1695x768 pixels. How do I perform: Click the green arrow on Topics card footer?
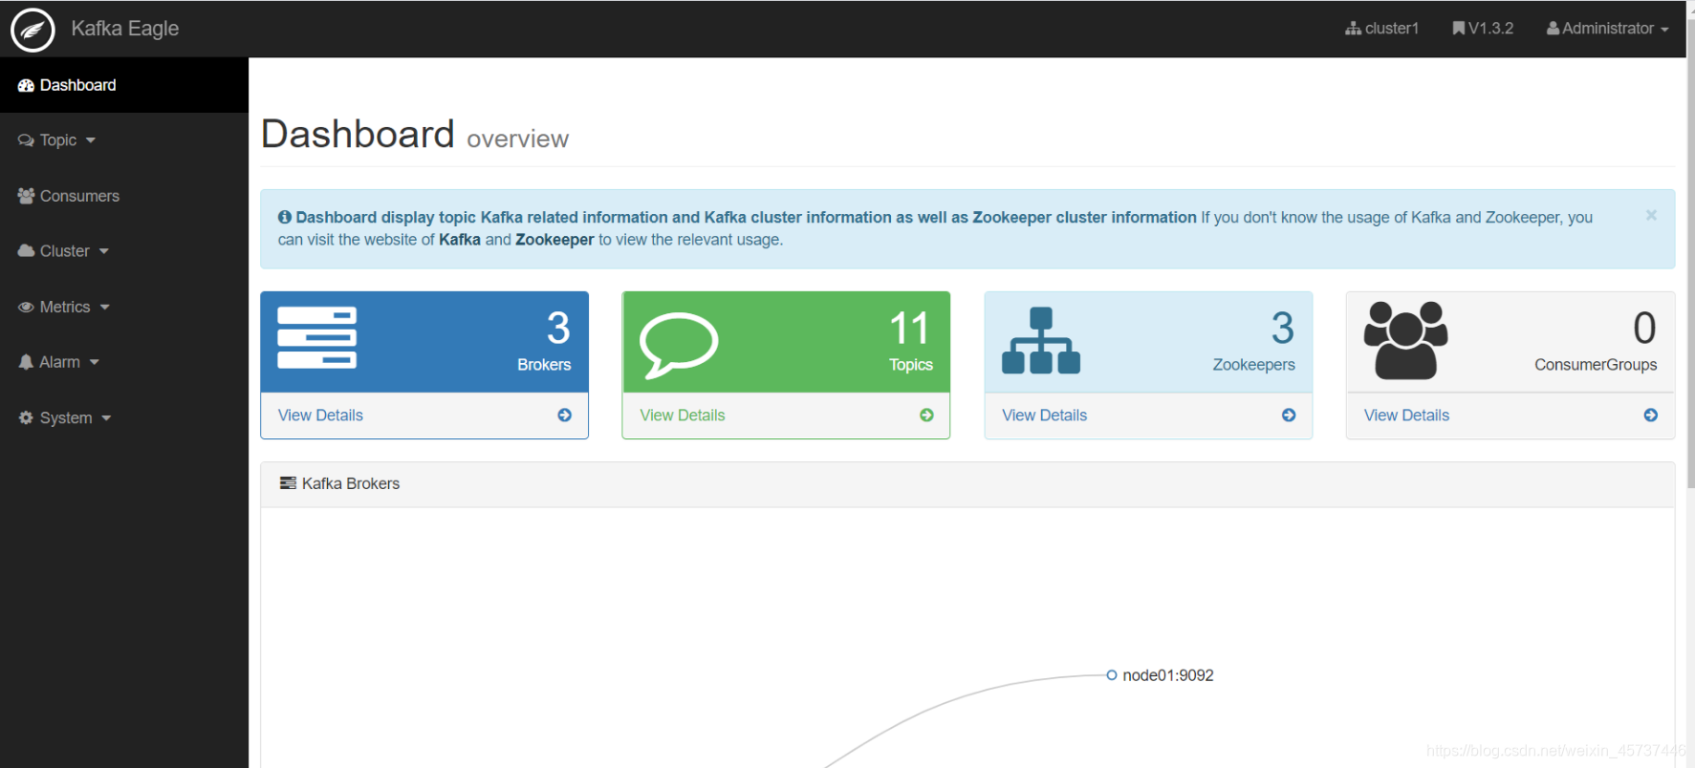[926, 416]
